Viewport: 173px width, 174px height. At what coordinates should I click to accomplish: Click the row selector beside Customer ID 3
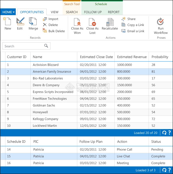point(3,78)
